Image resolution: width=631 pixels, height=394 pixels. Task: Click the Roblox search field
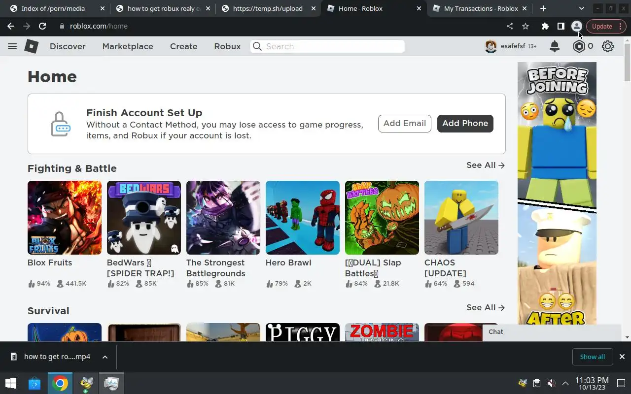pos(327,46)
